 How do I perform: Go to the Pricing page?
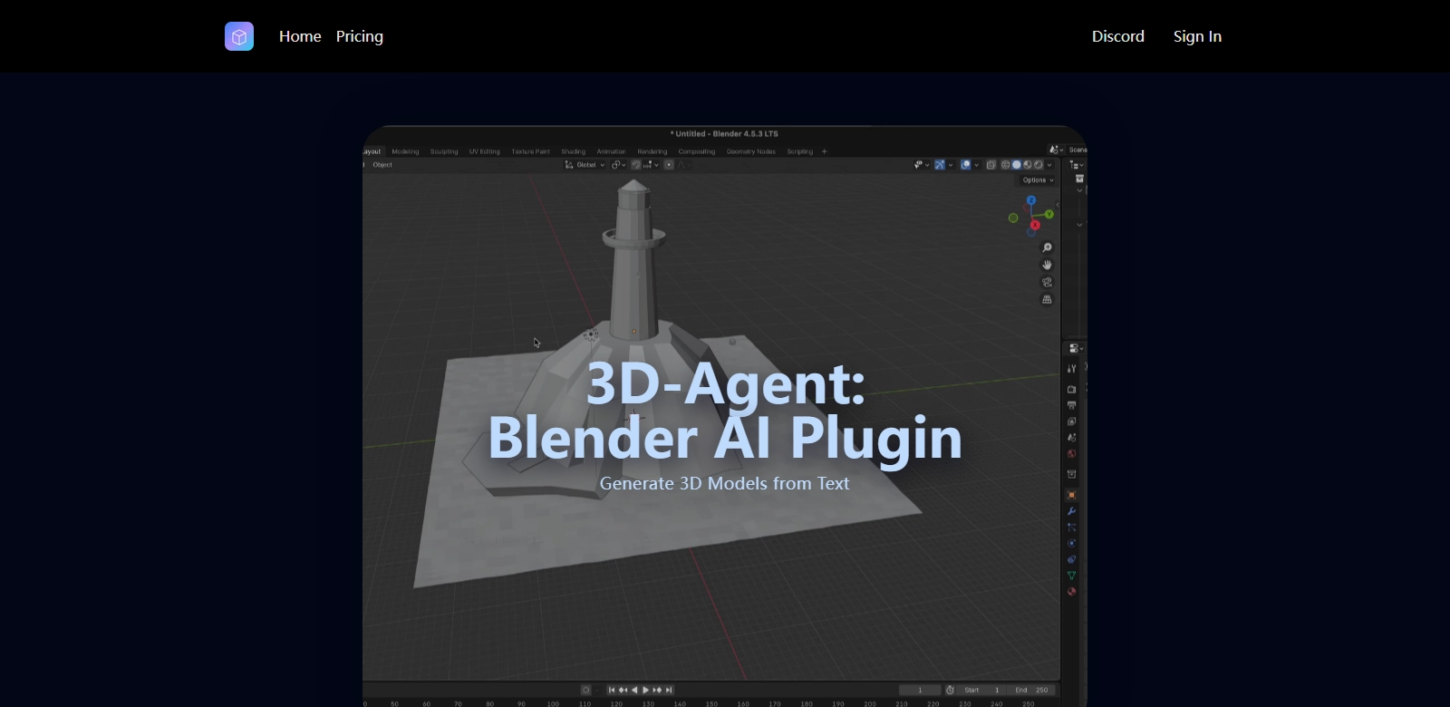tap(360, 36)
